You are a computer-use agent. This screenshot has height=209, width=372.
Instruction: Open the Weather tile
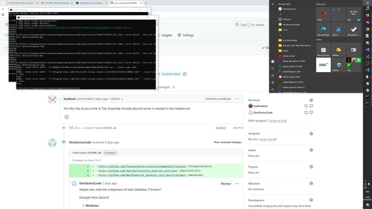[339, 50]
